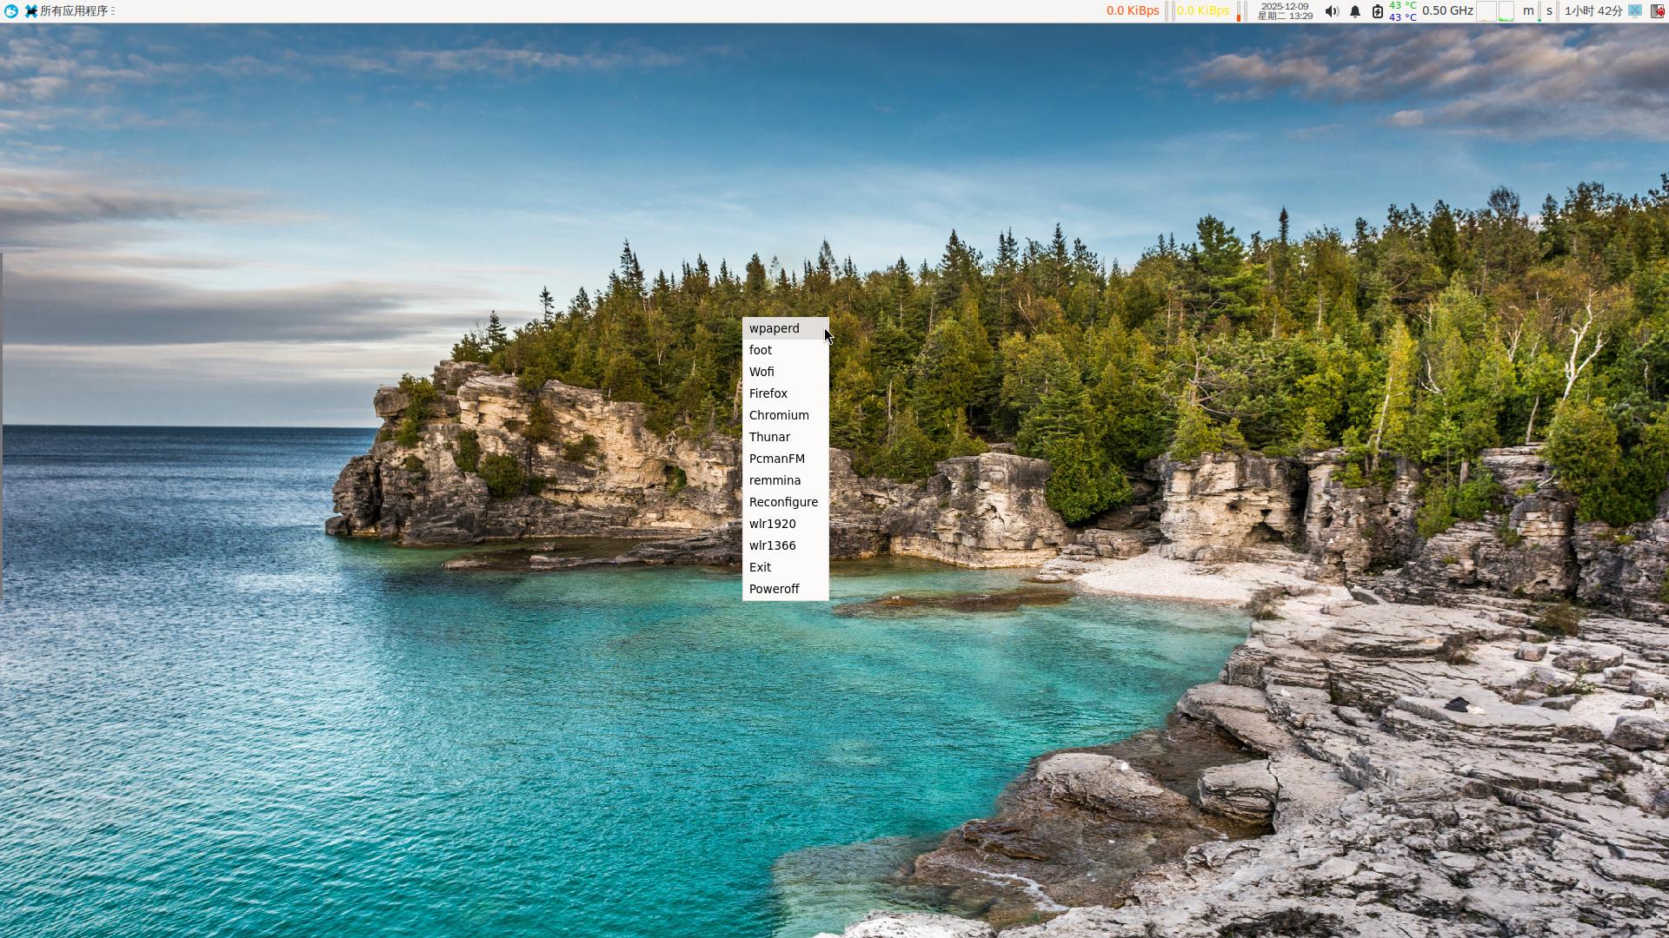Choose Chromium in the menu

pyautogui.click(x=778, y=415)
